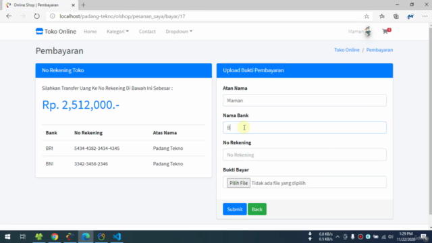The height and width of the screenshot is (243, 432).
Task: Show hidden system tray icons
Action: tap(337, 237)
